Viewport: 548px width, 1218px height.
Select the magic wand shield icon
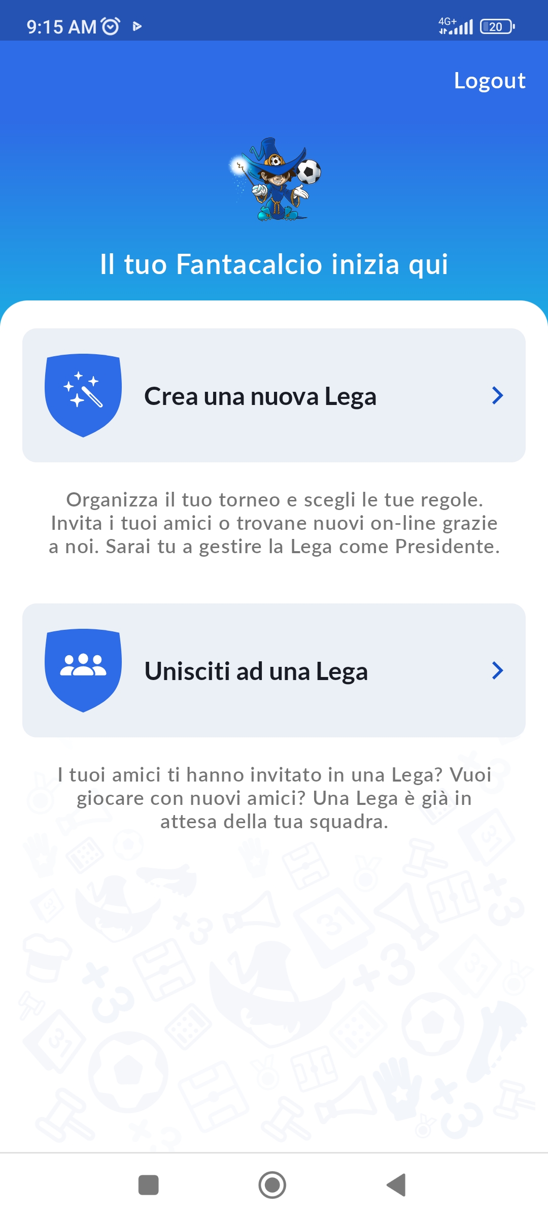[83, 395]
